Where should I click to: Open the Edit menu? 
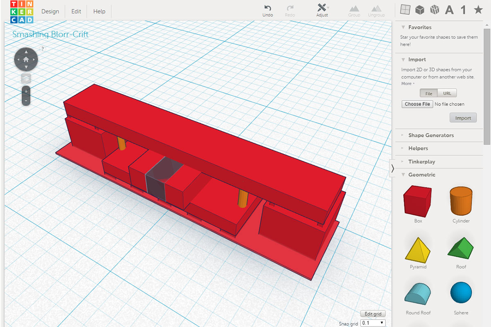(x=76, y=11)
